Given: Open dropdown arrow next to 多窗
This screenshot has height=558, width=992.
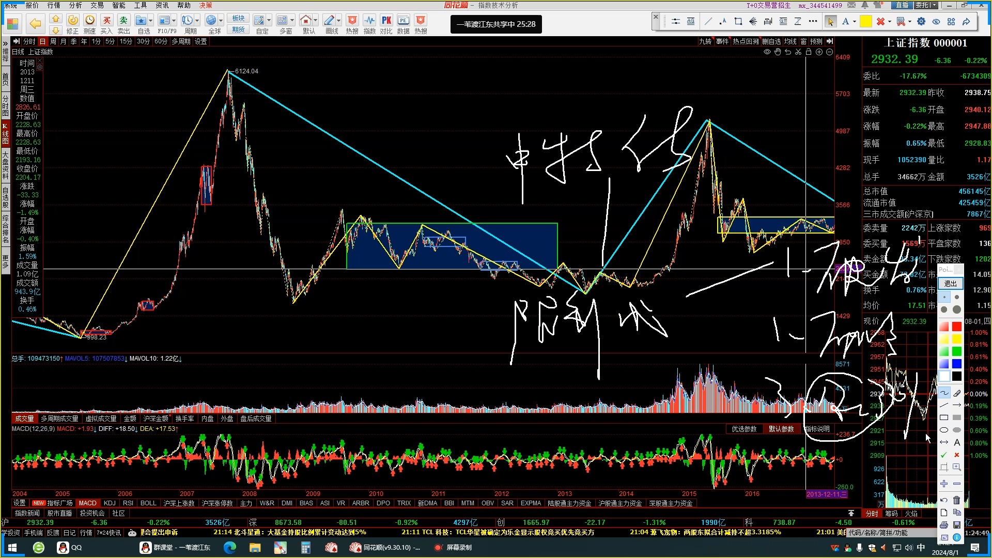Looking at the screenshot, I should pos(292,21).
